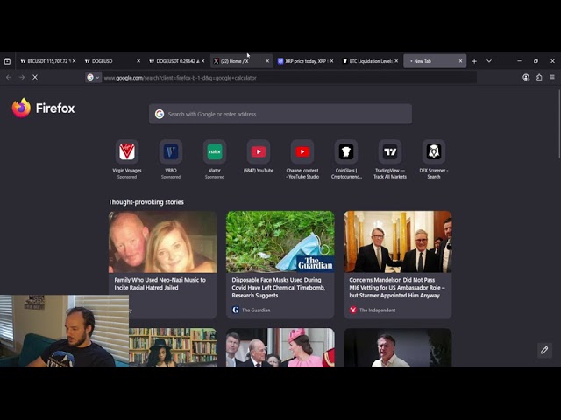561x420 pixels.
Task: Expand the list all tabs chevron
Action: click(x=489, y=61)
